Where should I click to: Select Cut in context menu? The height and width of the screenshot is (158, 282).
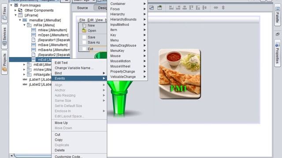pyautogui.click(x=79, y=135)
